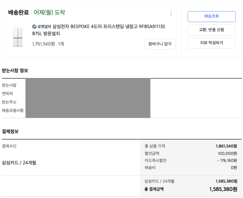Open the three-dot order options menu
The image size is (243, 198).
click(x=171, y=13)
